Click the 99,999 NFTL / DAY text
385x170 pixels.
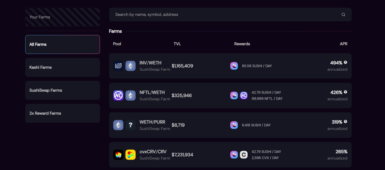267,99
